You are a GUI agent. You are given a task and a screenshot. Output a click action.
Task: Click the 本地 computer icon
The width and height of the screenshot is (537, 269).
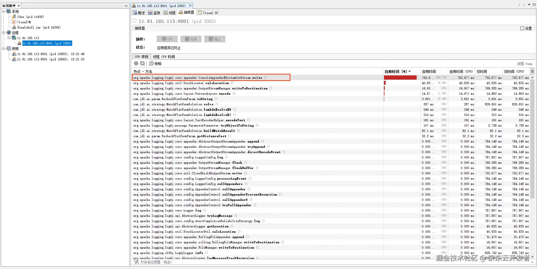(8, 12)
